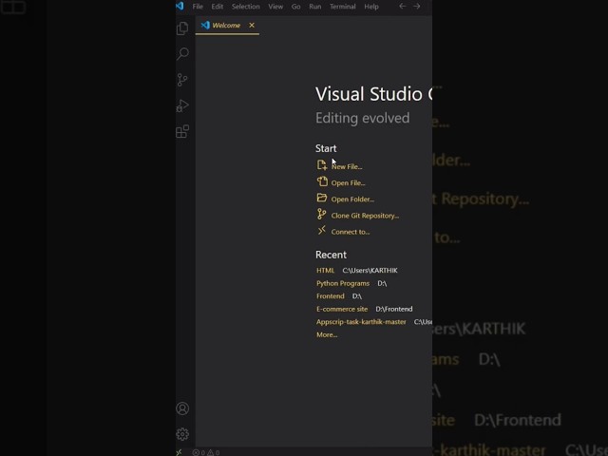Open the File menu
The height and width of the screenshot is (456, 608).
[198, 7]
